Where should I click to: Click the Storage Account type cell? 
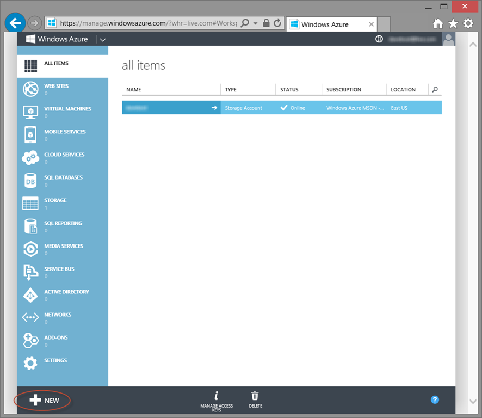(x=248, y=108)
